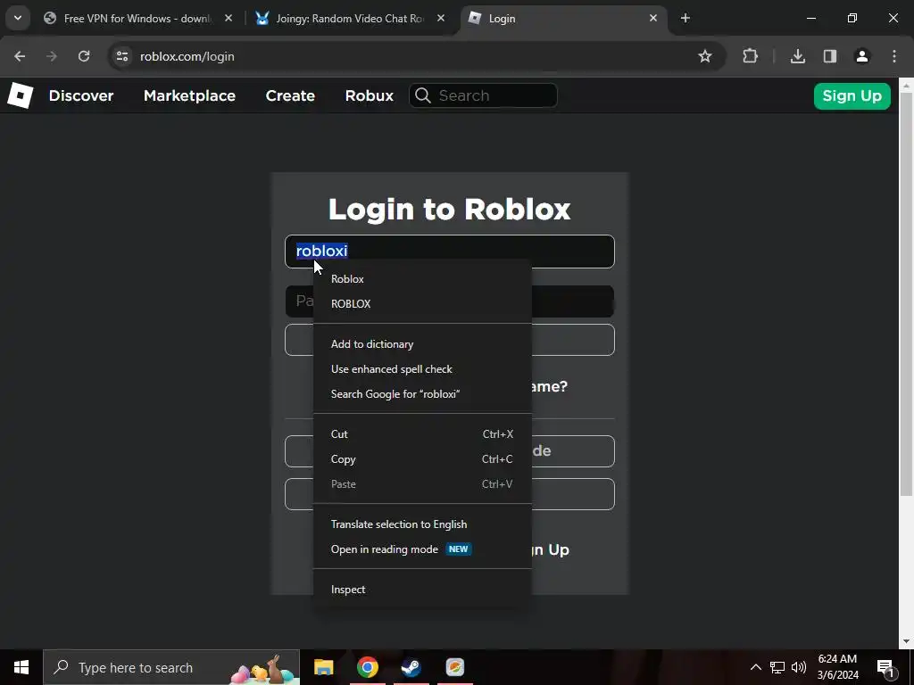Open the last pinned taskbar app icon
Viewport: 914px width, 685px height.
point(454,667)
